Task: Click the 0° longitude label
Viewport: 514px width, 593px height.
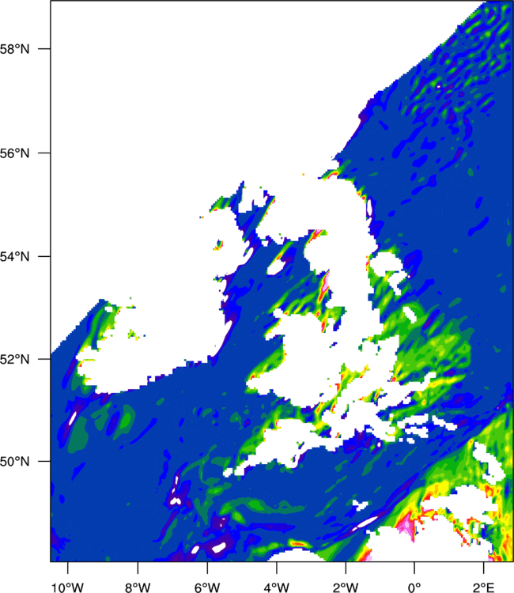Action: (x=414, y=587)
